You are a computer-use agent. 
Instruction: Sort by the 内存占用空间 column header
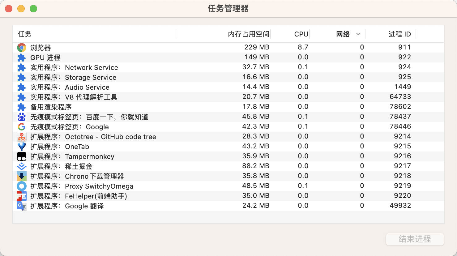[x=224, y=34]
